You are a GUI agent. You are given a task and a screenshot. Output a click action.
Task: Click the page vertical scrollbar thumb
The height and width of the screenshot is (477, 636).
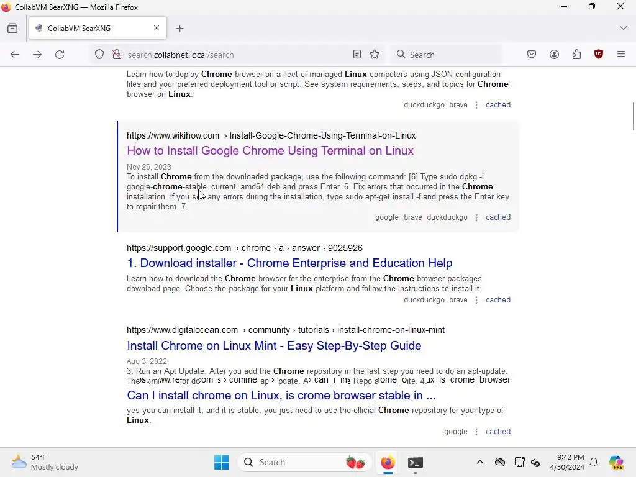[x=634, y=117]
